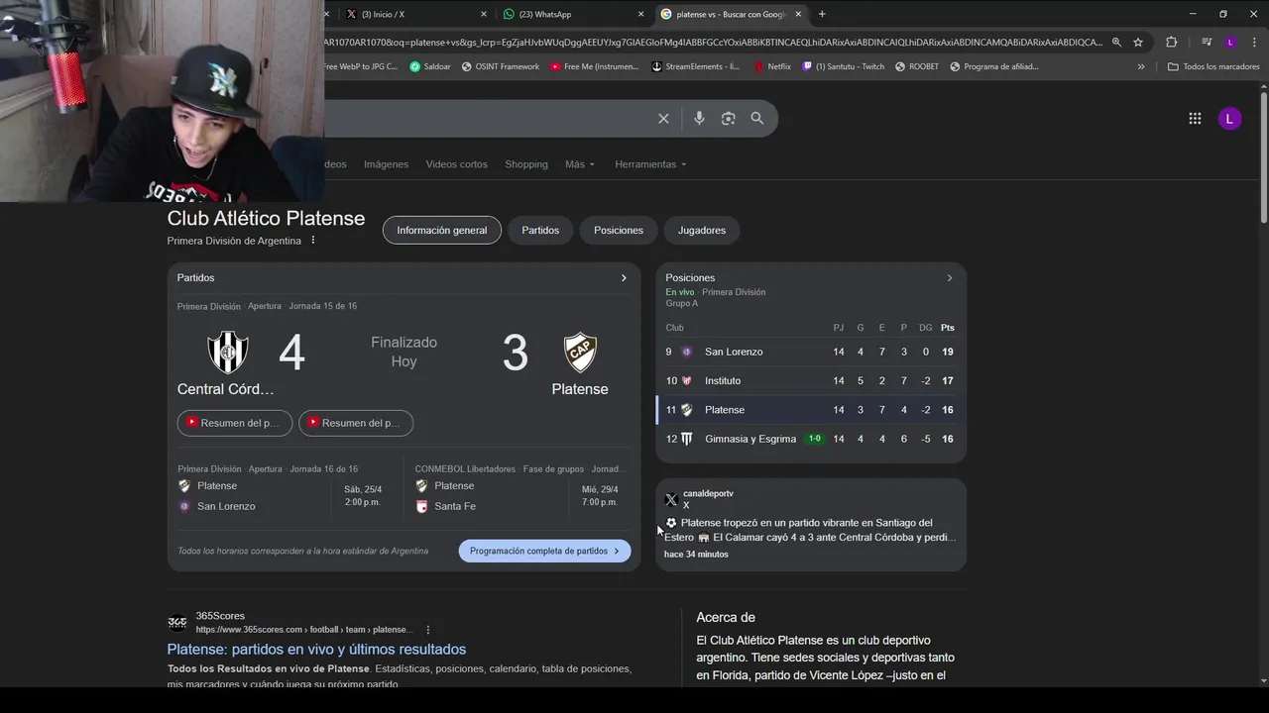Image resolution: width=1269 pixels, height=713 pixels.
Task: Switch to the Shopping search tab
Action: (x=526, y=164)
